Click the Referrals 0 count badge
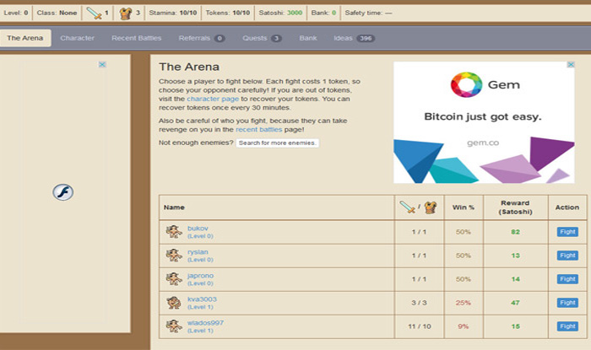Image resolution: width=591 pixels, height=350 pixels. pyautogui.click(x=220, y=39)
